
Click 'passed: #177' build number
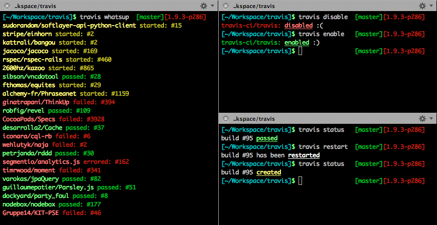80,204
